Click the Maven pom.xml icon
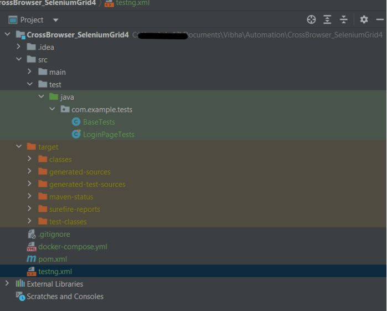 coord(32,259)
